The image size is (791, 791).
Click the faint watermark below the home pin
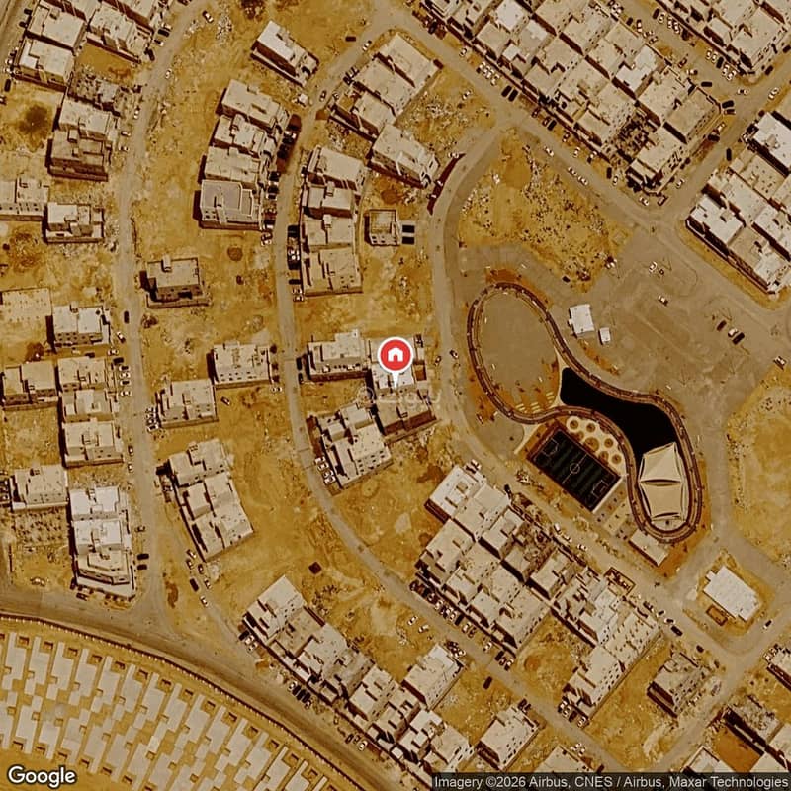click(398, 397)
